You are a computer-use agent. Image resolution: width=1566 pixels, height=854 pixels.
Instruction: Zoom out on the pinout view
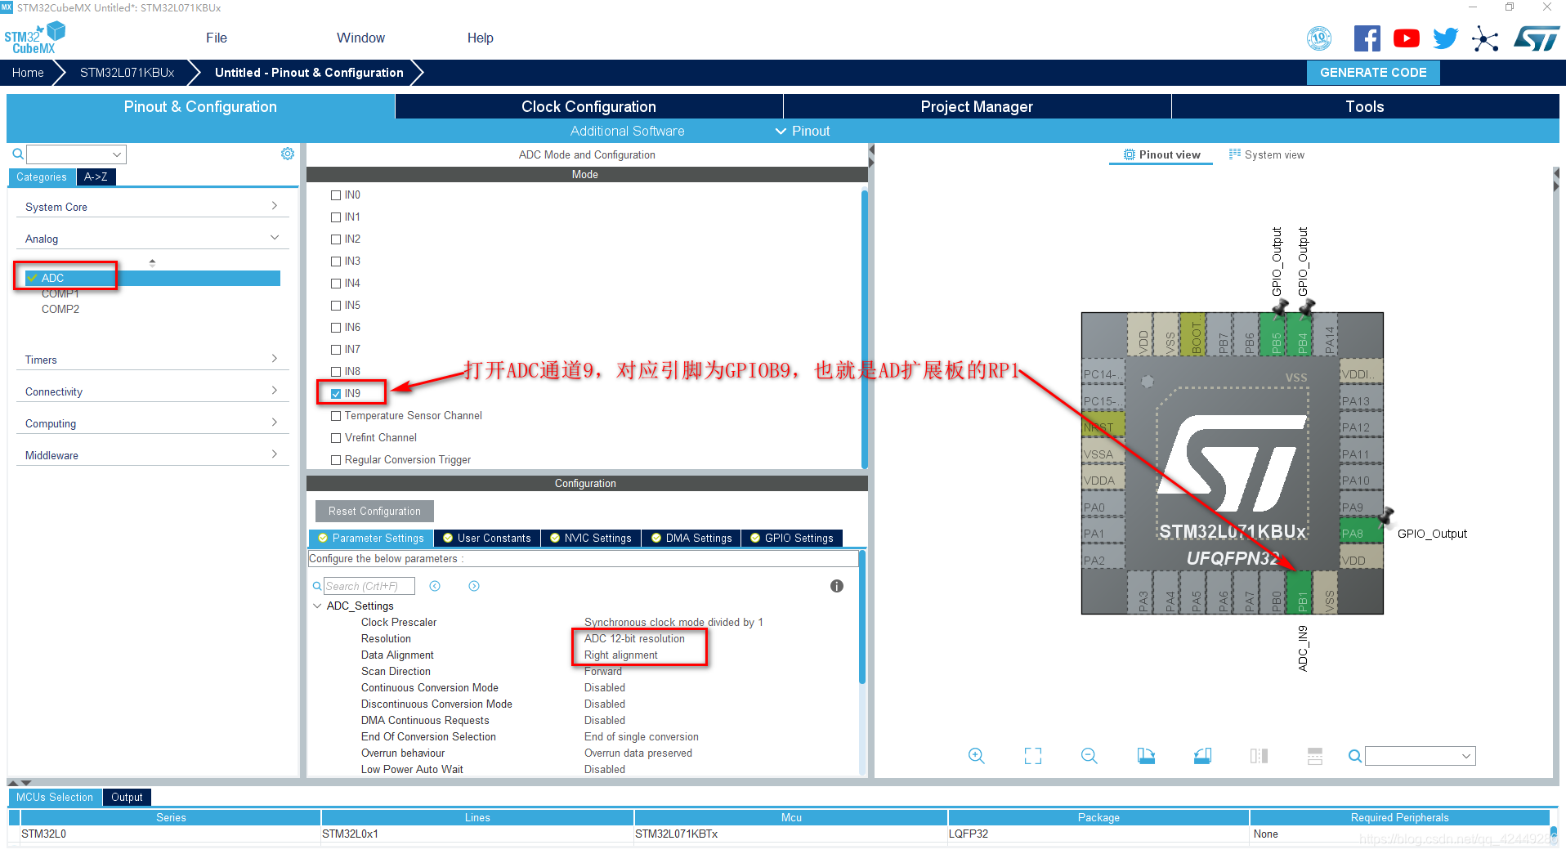(1089, 756)
